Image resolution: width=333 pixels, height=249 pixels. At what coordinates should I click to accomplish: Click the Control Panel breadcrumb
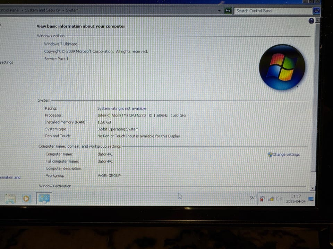tap(10, 10)
